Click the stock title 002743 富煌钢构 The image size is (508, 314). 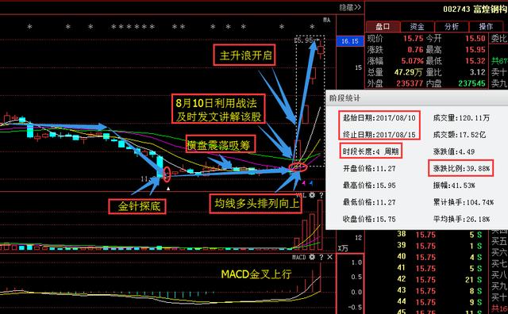(475, 9)
